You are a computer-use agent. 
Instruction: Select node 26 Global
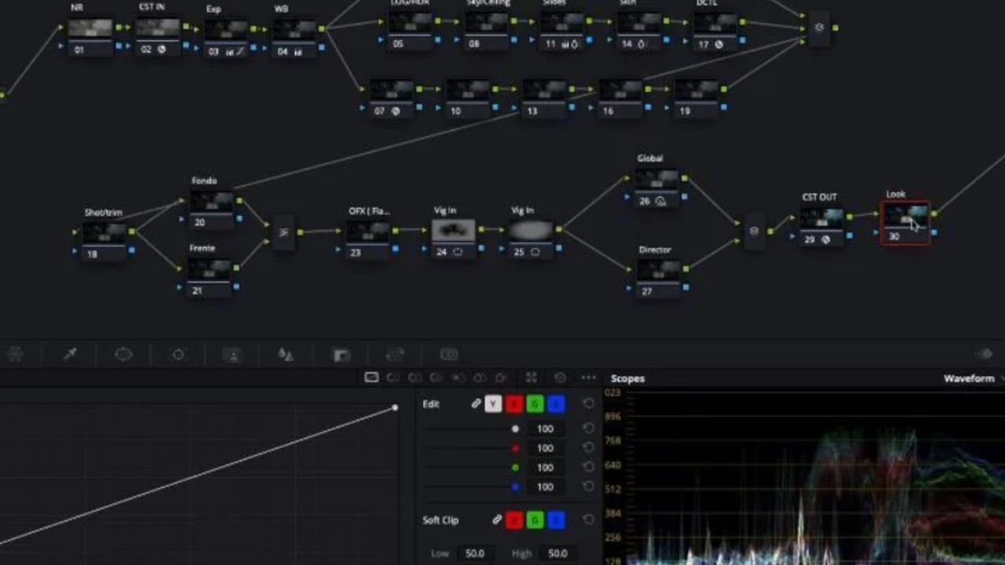[658, 187]
